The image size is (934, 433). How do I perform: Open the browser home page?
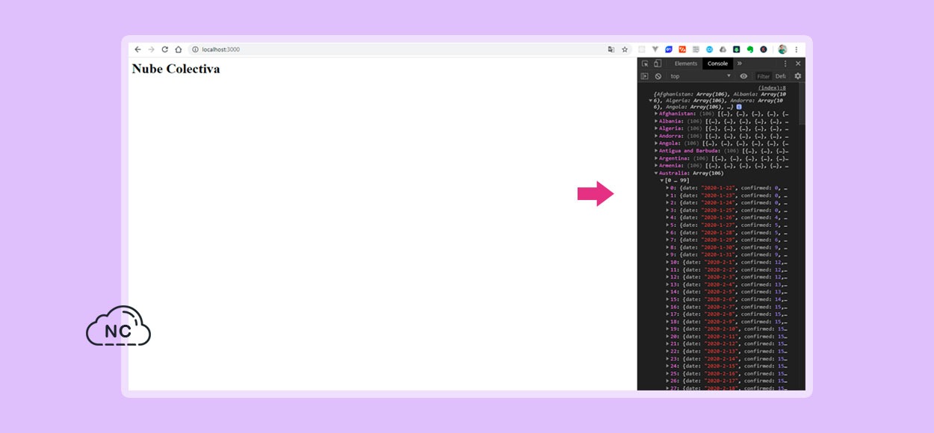179,49
